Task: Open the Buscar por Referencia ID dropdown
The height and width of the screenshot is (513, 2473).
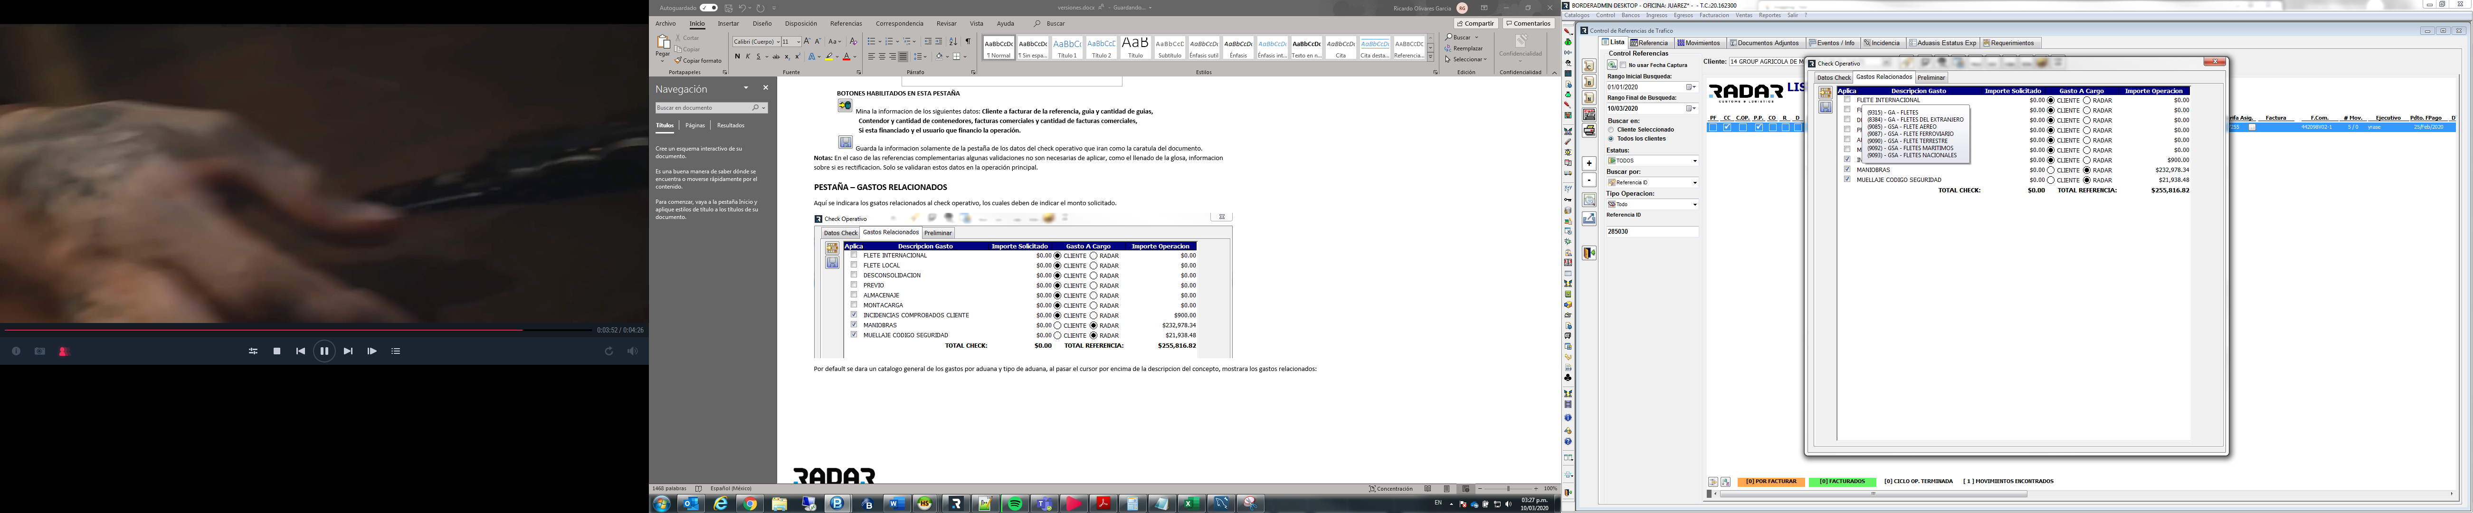Action: click(x=1694, y=182)
